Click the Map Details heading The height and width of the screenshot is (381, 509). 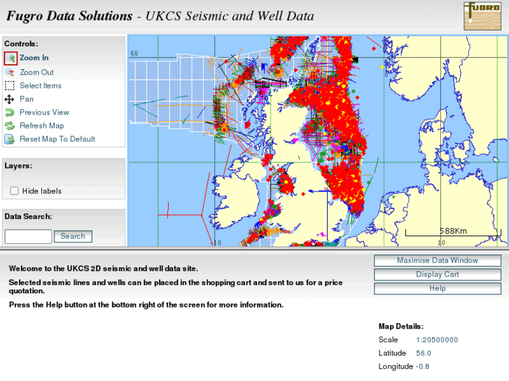pos(401,326)
